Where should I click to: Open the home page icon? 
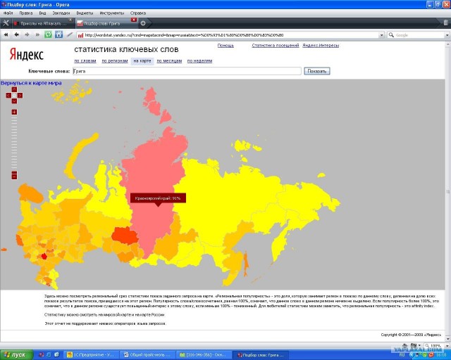coord(58,34)
